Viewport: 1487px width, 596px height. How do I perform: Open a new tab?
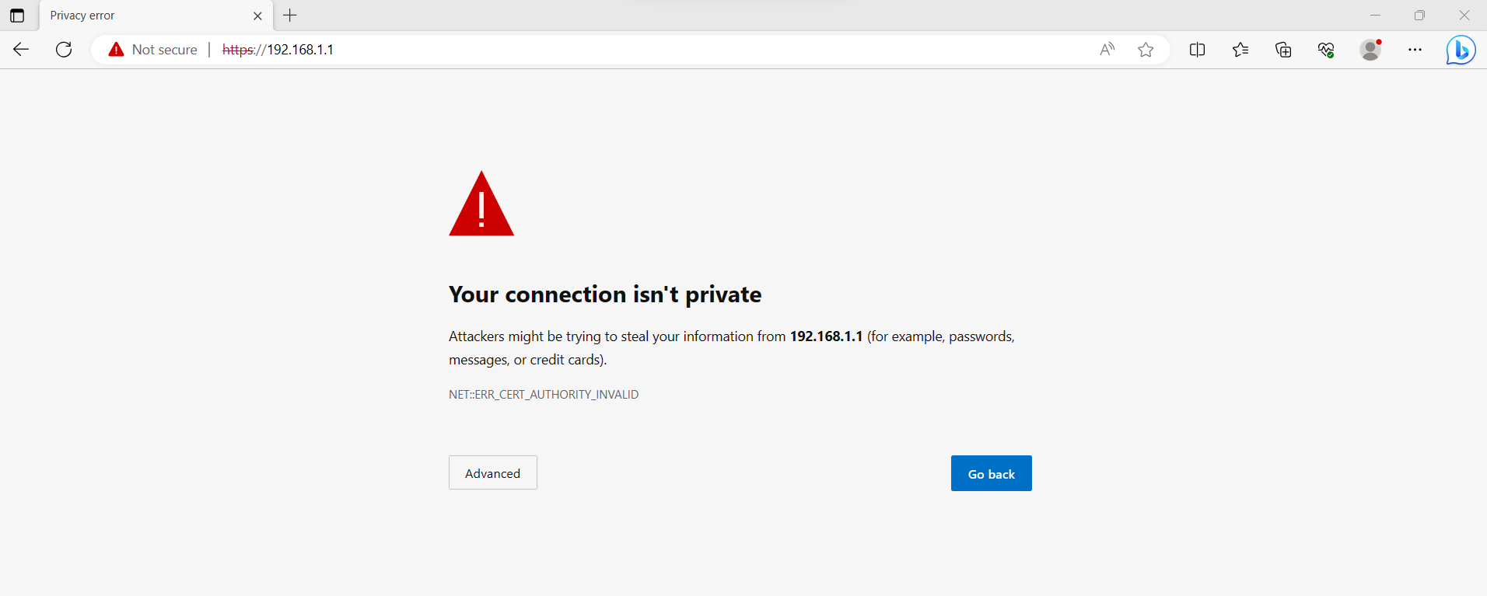pyautogui.click(x=290, y=16)
